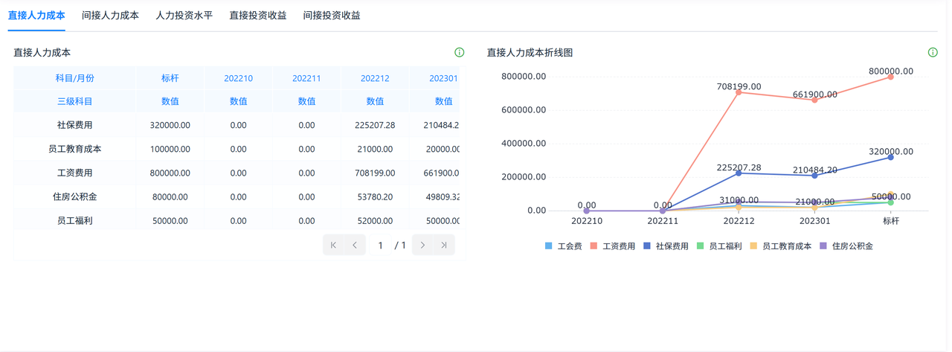Click the 202212 column header
952x352 pixels.
(x=375, y=78)
